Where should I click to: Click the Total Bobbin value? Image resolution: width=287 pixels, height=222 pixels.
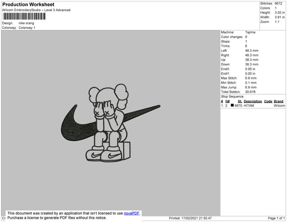[250, 92]
